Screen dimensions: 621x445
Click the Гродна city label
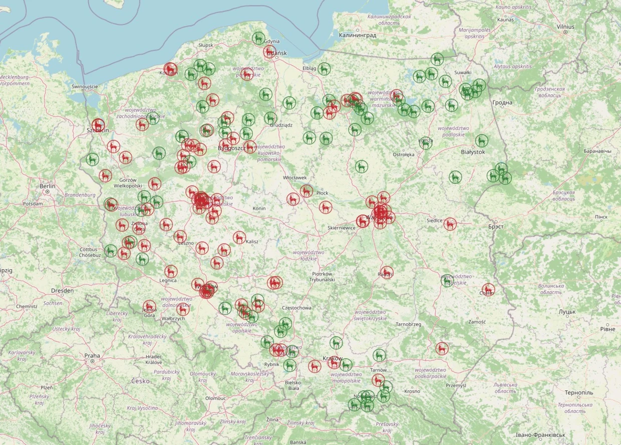pyautogui.click(x=502, y=103)
